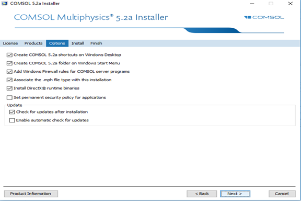Minimize the installer window

[x=252, y=4]
